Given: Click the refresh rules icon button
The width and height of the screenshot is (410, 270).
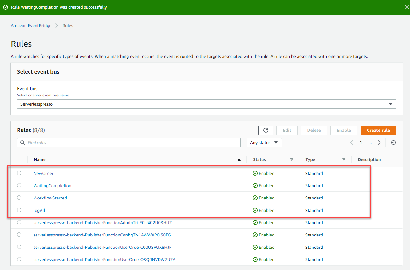Looking at the screenshot, I should (266, 130).
